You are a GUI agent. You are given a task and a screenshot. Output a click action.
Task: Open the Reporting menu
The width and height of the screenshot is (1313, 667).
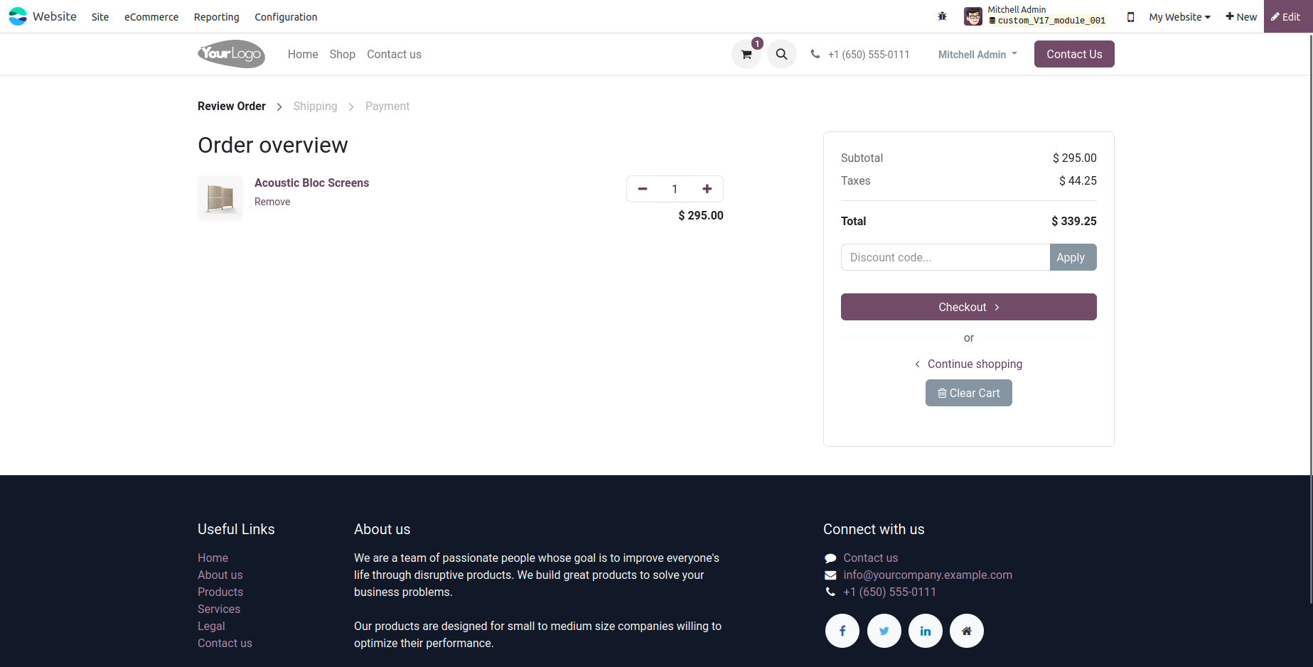(x=216, y=17)
